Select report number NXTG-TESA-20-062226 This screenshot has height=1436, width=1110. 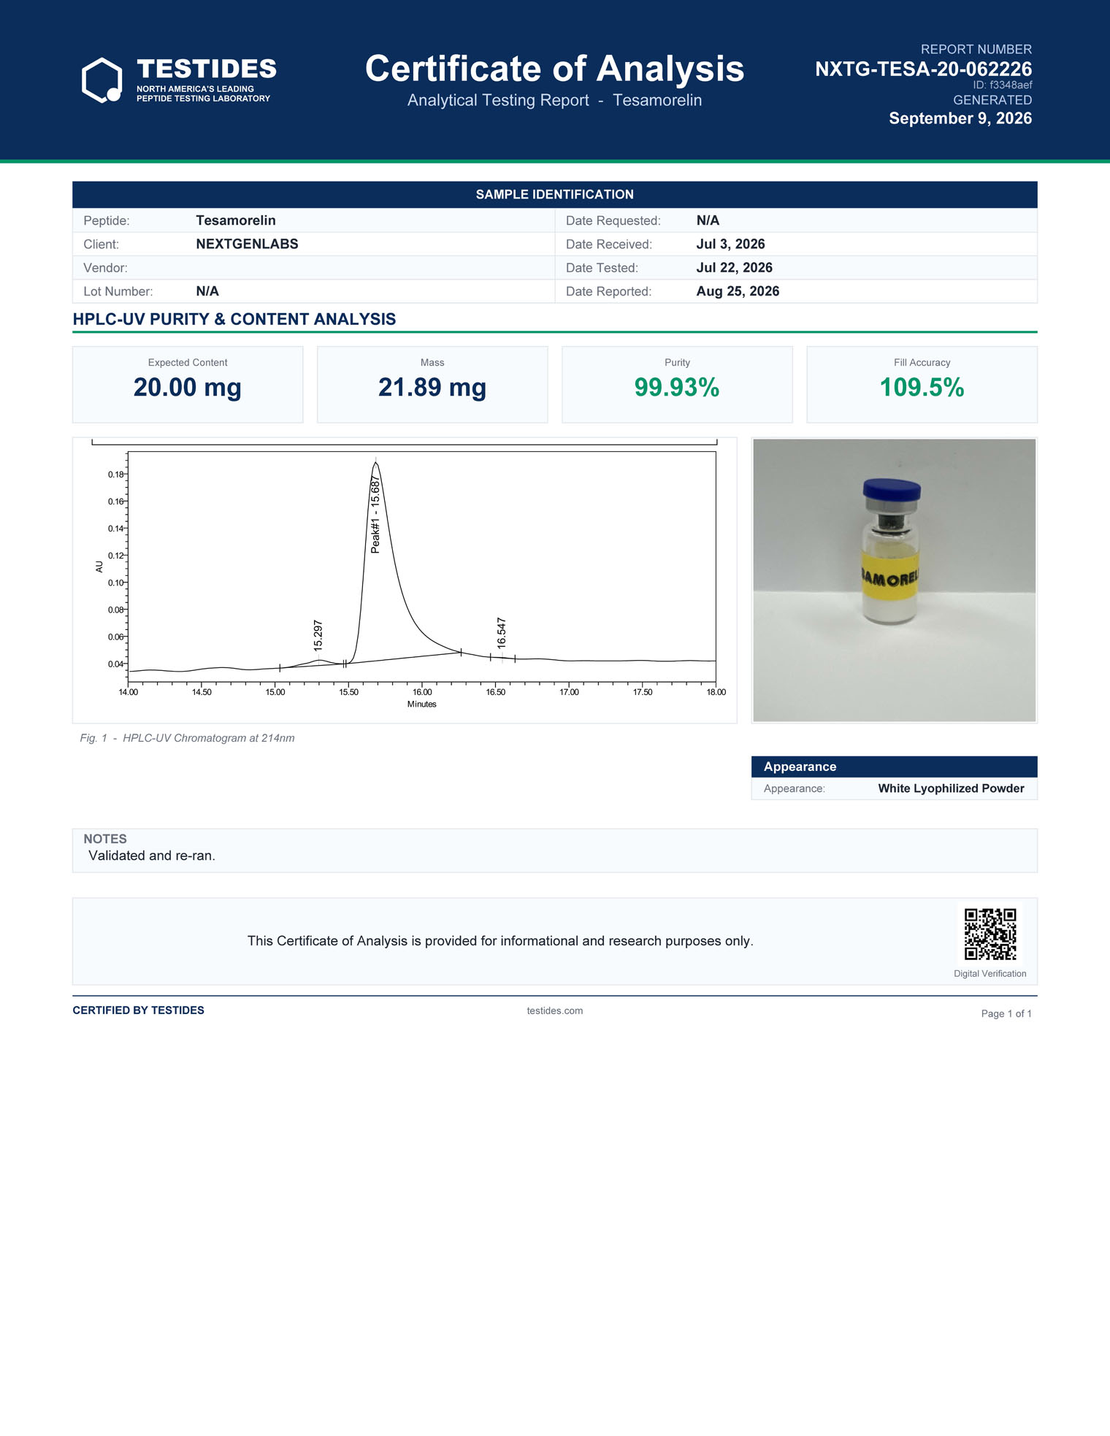coord(923,69)
